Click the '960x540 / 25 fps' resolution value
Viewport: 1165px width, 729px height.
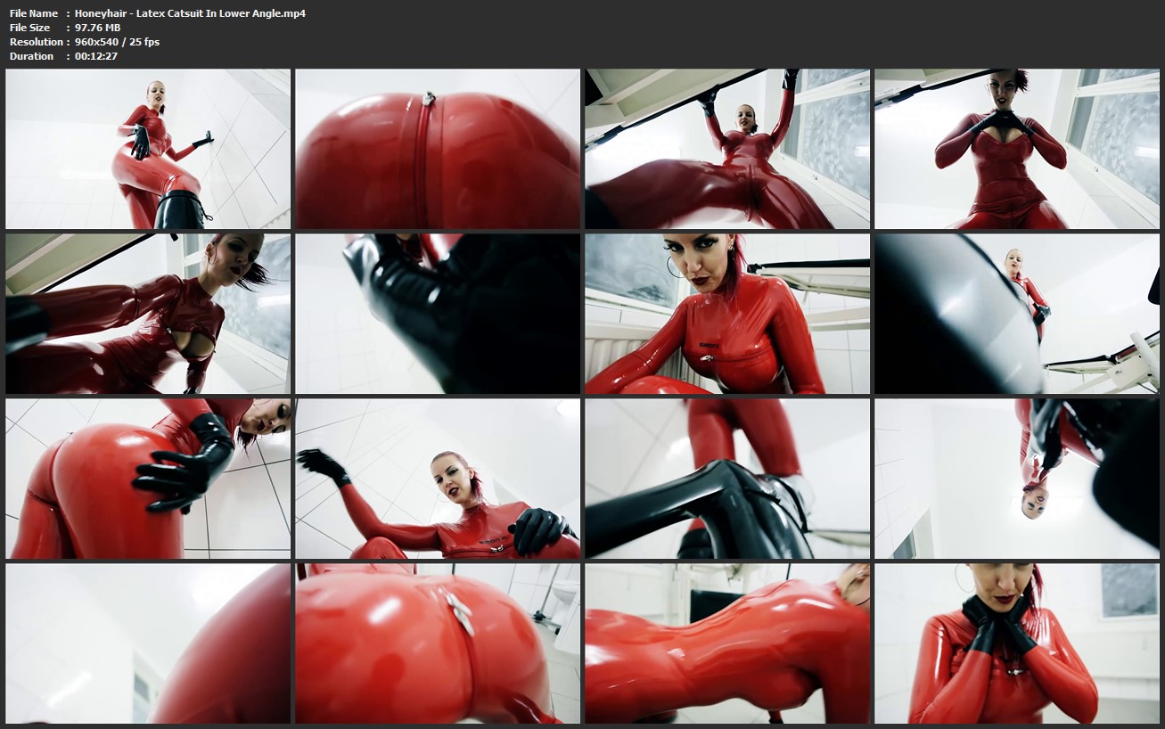click(x=118, y=42)
